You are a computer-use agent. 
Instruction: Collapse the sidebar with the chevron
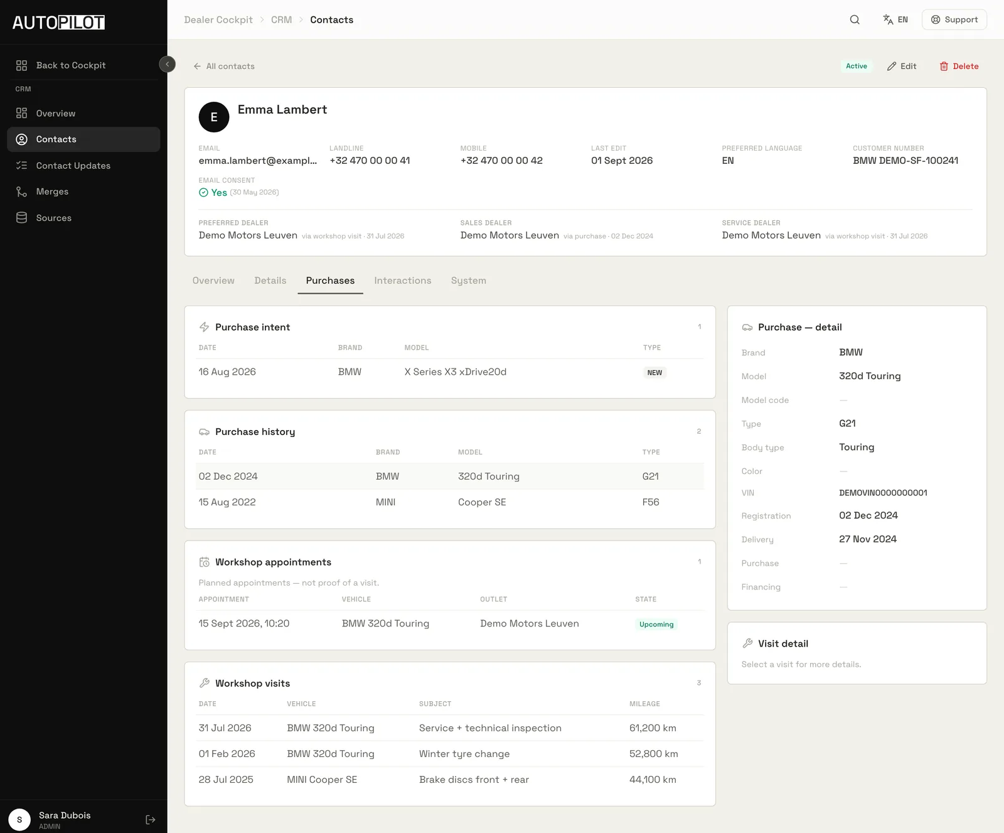168,64
